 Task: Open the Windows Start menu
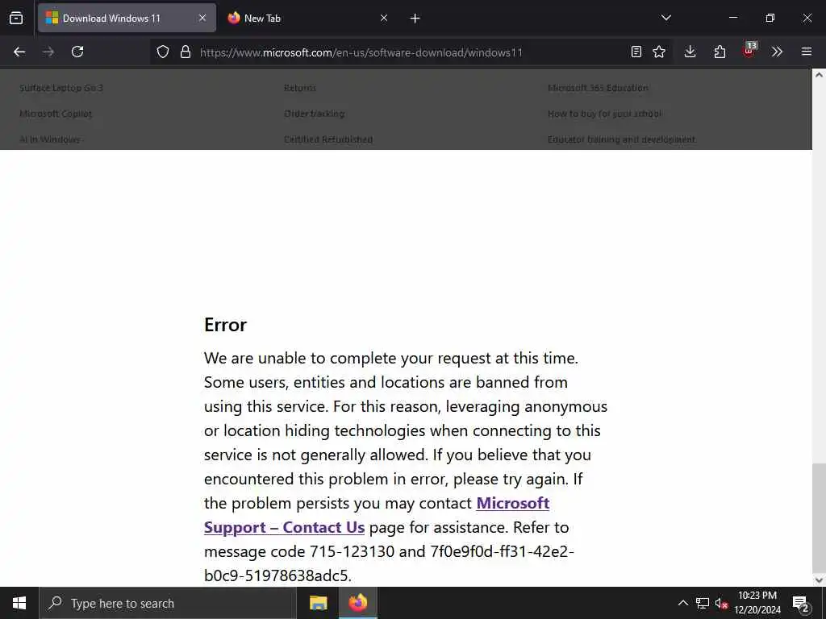19,603
